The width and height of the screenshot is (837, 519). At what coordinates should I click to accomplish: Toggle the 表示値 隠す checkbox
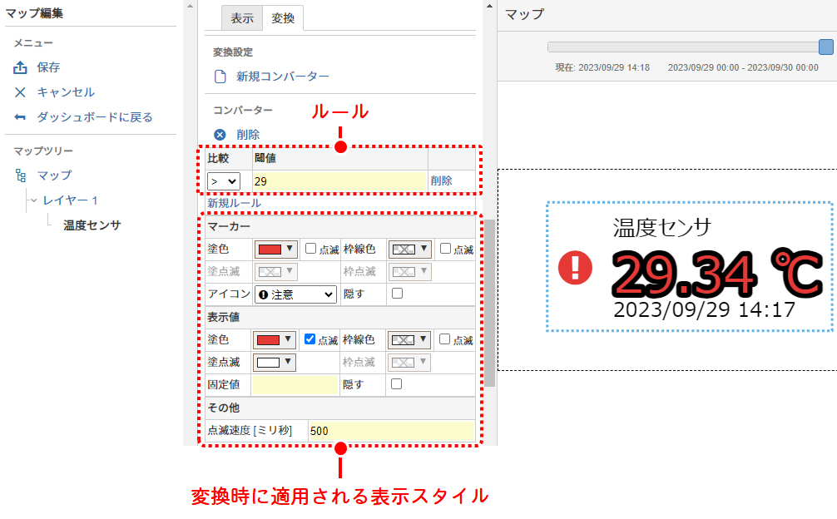click(397, 384)
